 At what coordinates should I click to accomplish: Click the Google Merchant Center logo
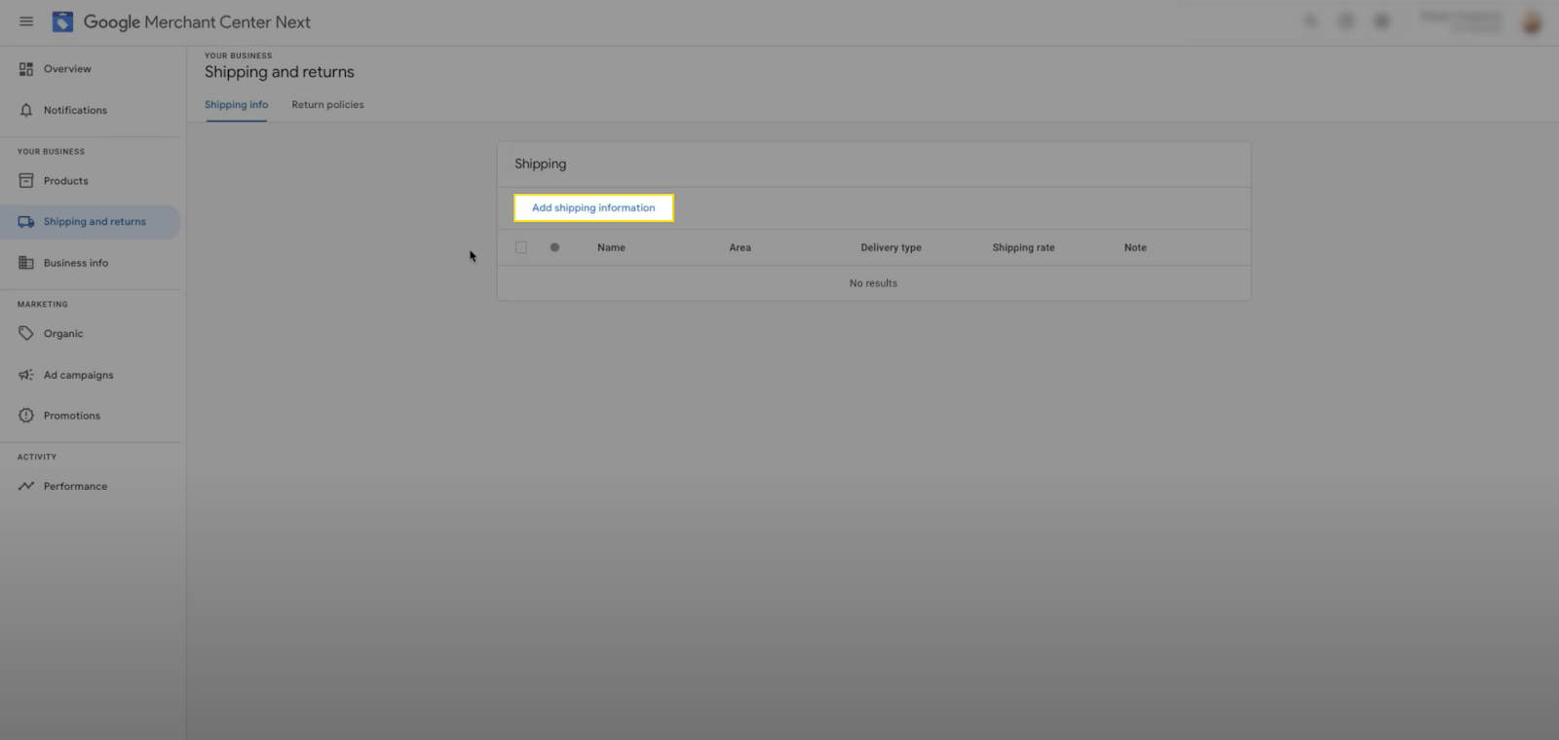point(62,21)
